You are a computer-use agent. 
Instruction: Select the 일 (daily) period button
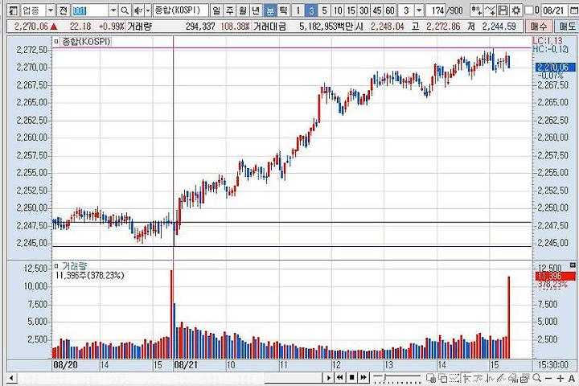(x=216, y=10)
